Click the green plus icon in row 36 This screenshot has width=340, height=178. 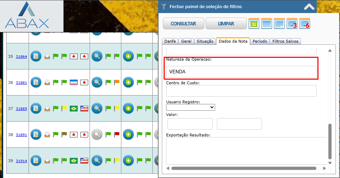coord(128,82)
